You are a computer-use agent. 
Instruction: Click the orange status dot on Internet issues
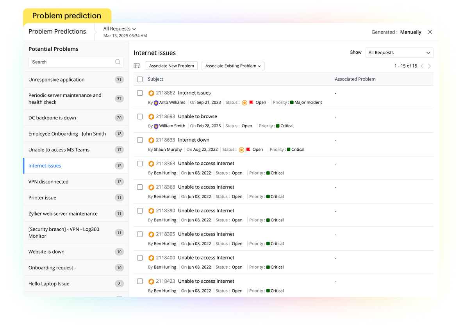[245, 102]
